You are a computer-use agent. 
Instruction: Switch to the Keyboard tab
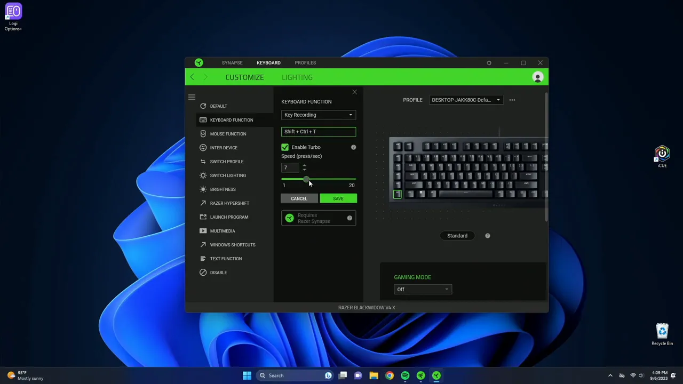(268, 63)
